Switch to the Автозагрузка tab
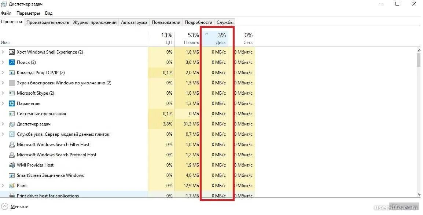Image resolution: width=423 pixels, height=215 pixels. pyautogui.click(x=134, y=22)
